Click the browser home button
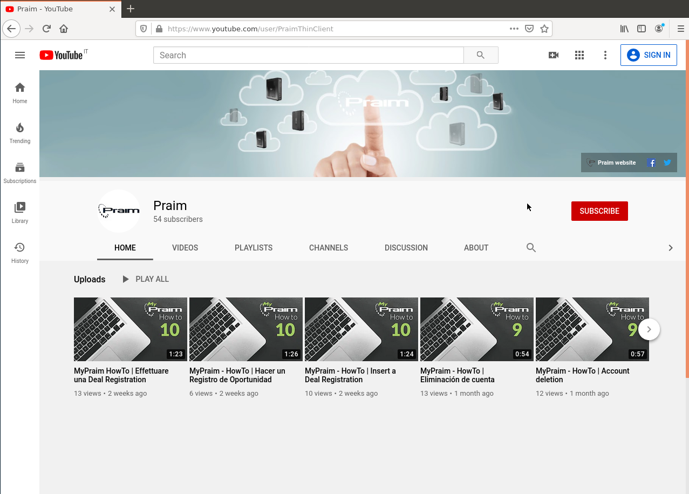 click(64, 29)
